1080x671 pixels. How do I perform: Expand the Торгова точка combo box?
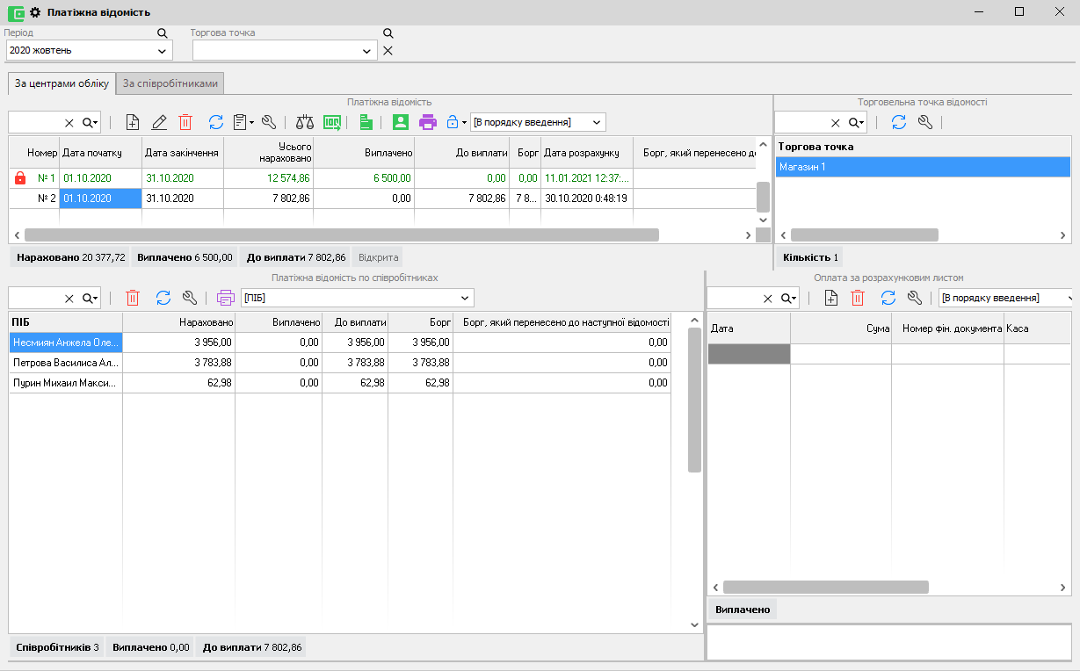[367, 51]
